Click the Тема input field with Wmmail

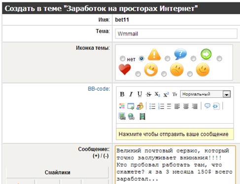click(x=176, y=34)
